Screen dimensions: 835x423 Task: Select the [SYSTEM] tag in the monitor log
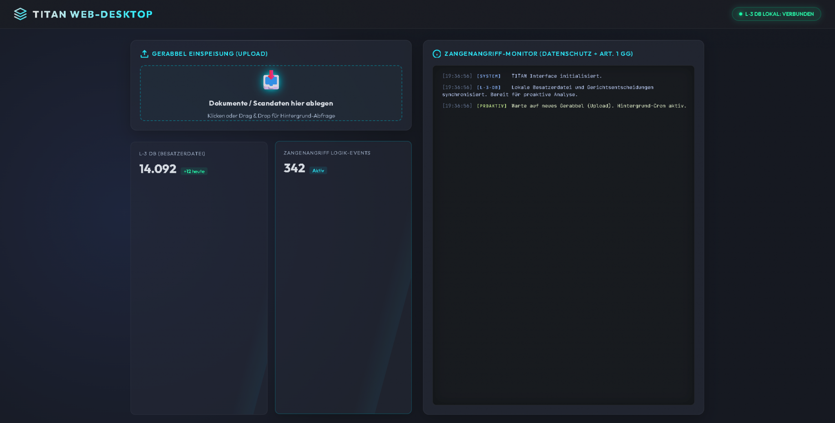[x=488, y=76]
